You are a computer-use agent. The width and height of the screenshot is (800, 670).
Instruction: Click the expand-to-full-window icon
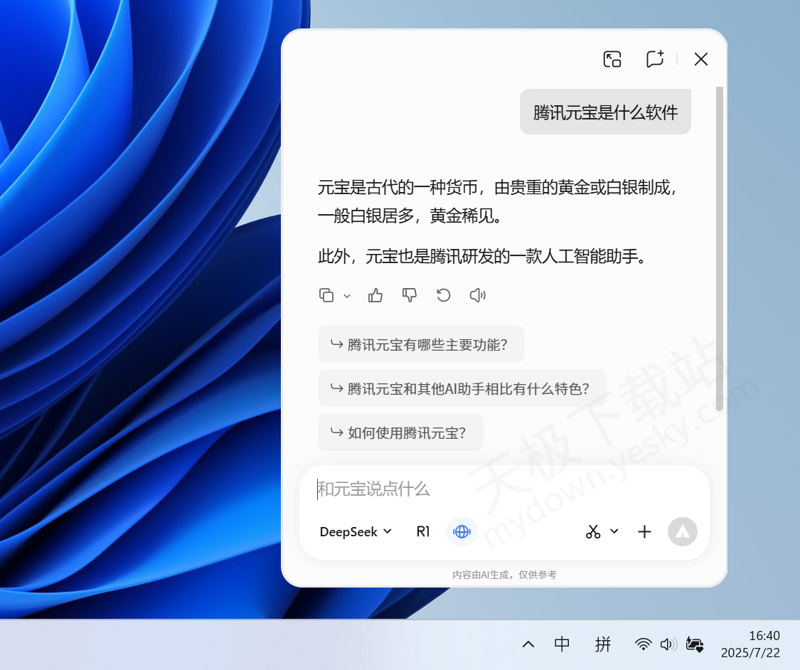pyautogui.click(x=612, y=59)
